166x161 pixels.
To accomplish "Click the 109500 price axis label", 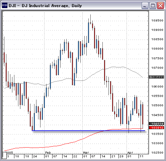I will (x=157, y=20).
